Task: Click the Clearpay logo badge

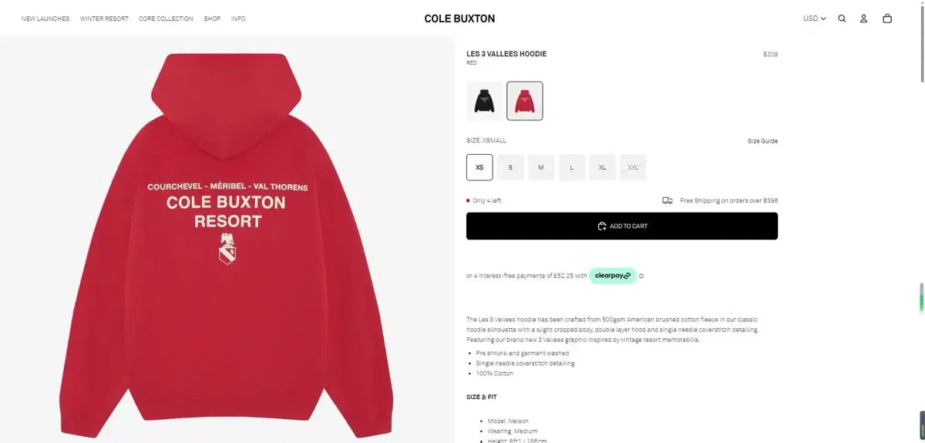Action: click(613, 276)
